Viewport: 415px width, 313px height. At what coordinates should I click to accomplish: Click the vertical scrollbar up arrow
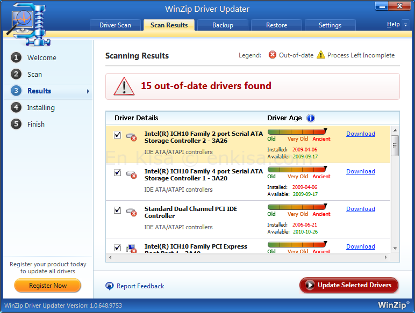click(x=395, y=130)
